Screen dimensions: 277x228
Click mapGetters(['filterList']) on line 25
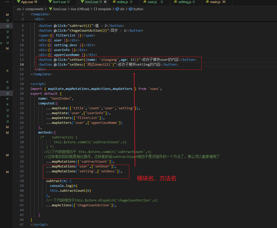(77, 118)
